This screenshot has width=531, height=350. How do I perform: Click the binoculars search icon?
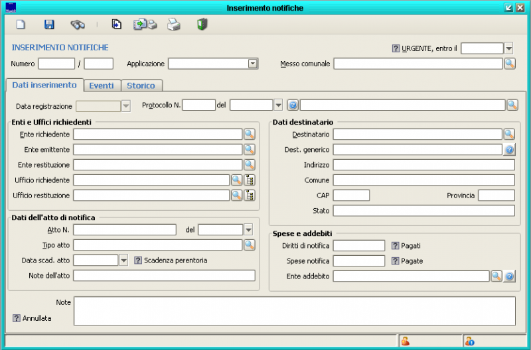[78, 25]
